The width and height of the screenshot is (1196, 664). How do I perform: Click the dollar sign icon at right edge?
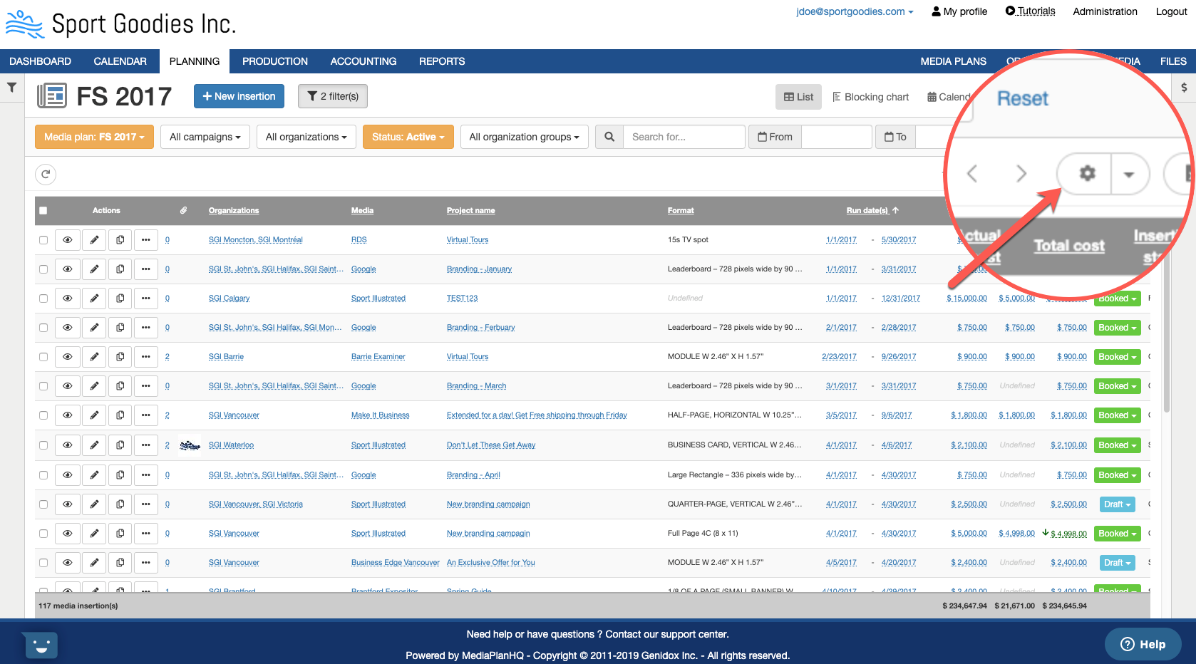click(x=1184, y=88)
